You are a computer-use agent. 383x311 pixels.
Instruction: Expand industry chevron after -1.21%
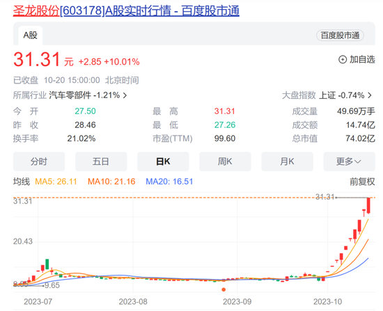click(125, 95)
